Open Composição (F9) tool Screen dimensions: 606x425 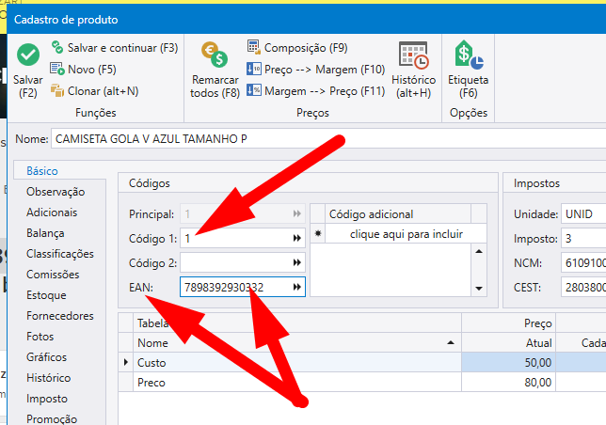(253, 47)
